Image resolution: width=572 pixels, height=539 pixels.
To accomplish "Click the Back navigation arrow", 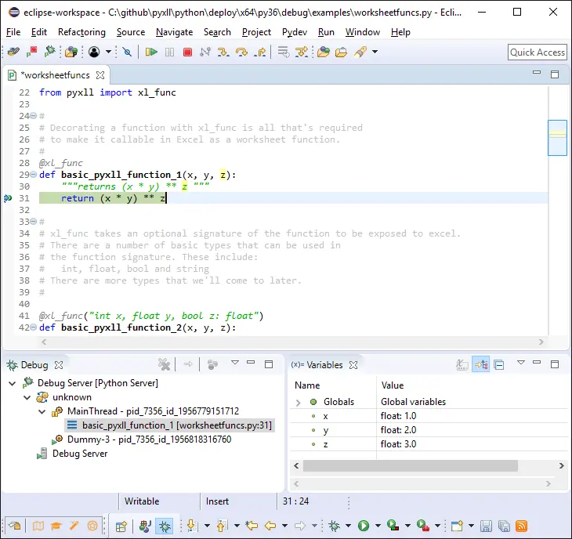I will tap(270, 526).
